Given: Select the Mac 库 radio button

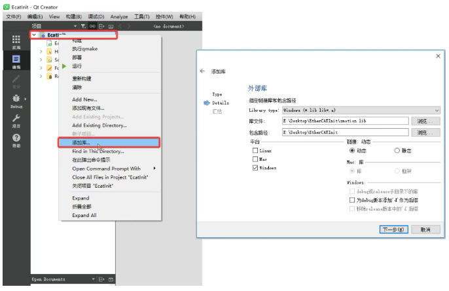Looking at the screenshot, I should [x=352, y=171].
